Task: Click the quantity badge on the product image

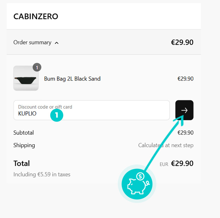Action: tap(37, 67)
